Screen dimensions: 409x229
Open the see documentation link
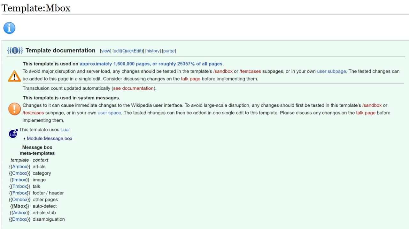[x=133, y=88]
